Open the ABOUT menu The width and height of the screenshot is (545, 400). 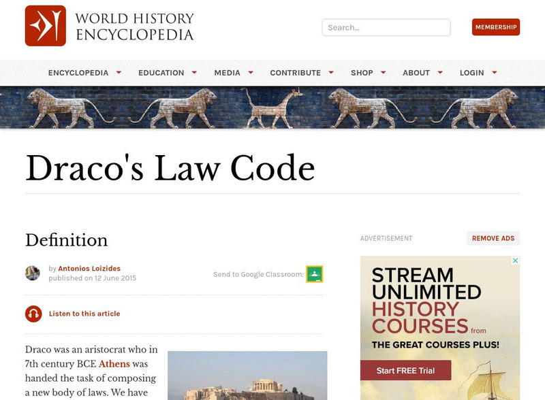(418, 73)
